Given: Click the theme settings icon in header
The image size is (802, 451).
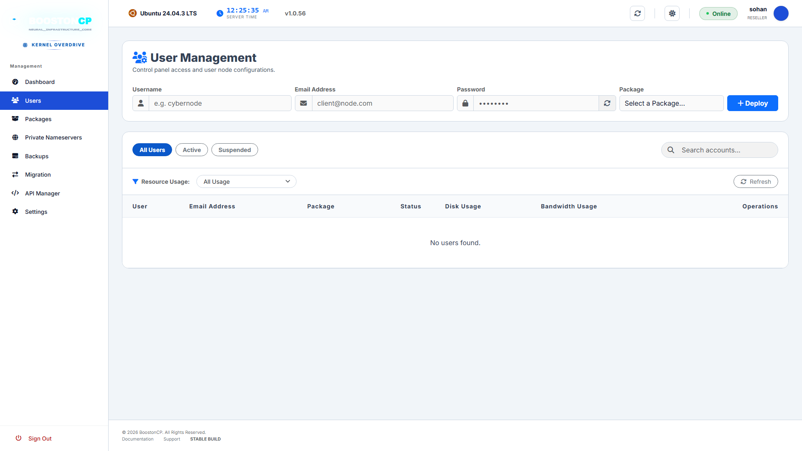Looking at the screenshot, I should pyautogui.click(x=672, y=13).
